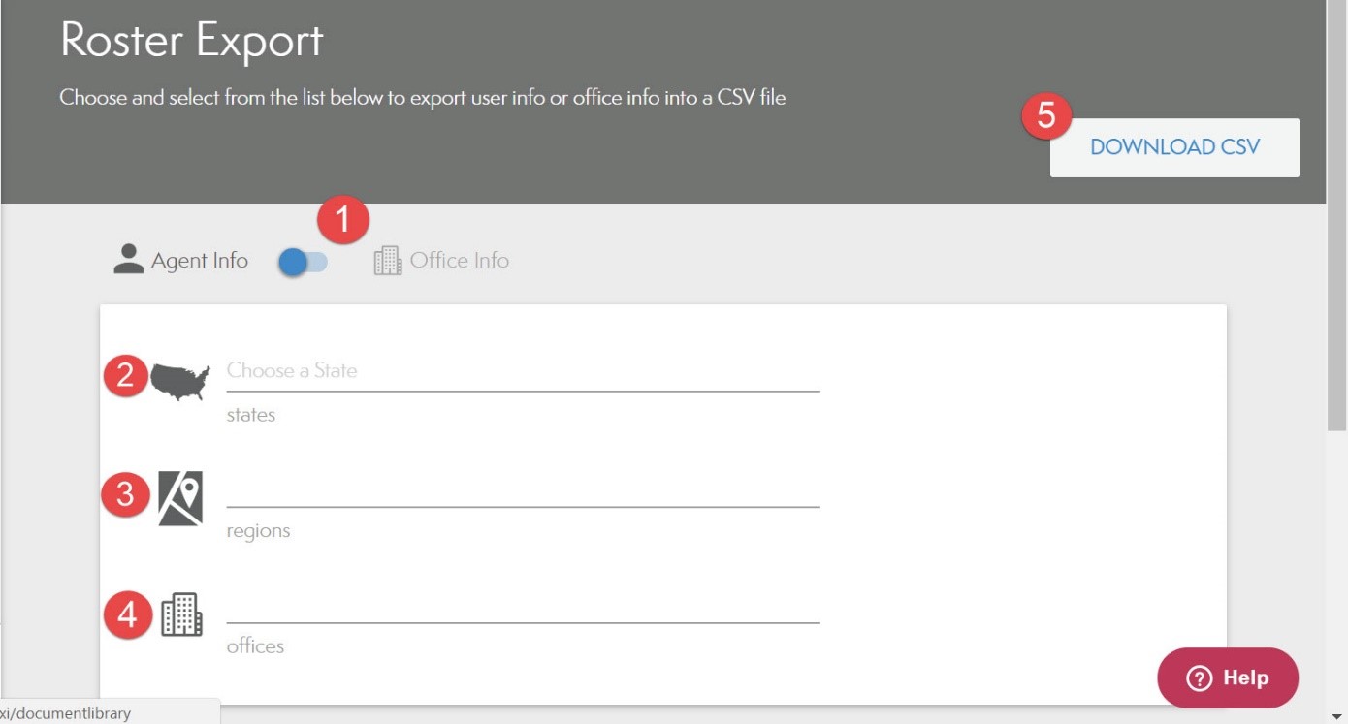The height and width of the screenshot is (724, 1348).
Task: Open the Help widget button
Action: click(x=1228, y=677)
